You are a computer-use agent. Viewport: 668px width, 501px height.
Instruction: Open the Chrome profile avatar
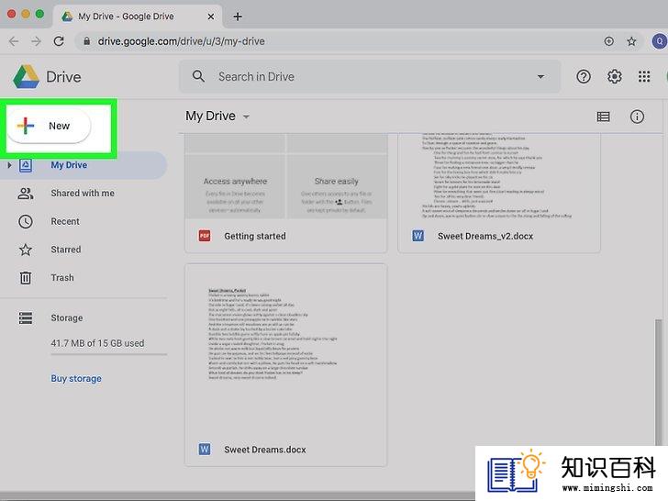click(660, 41)
